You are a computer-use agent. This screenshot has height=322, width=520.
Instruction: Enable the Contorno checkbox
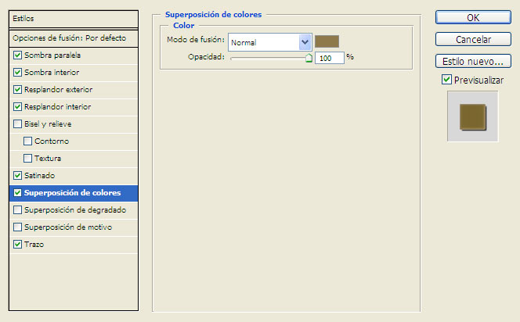click(28, 141)
